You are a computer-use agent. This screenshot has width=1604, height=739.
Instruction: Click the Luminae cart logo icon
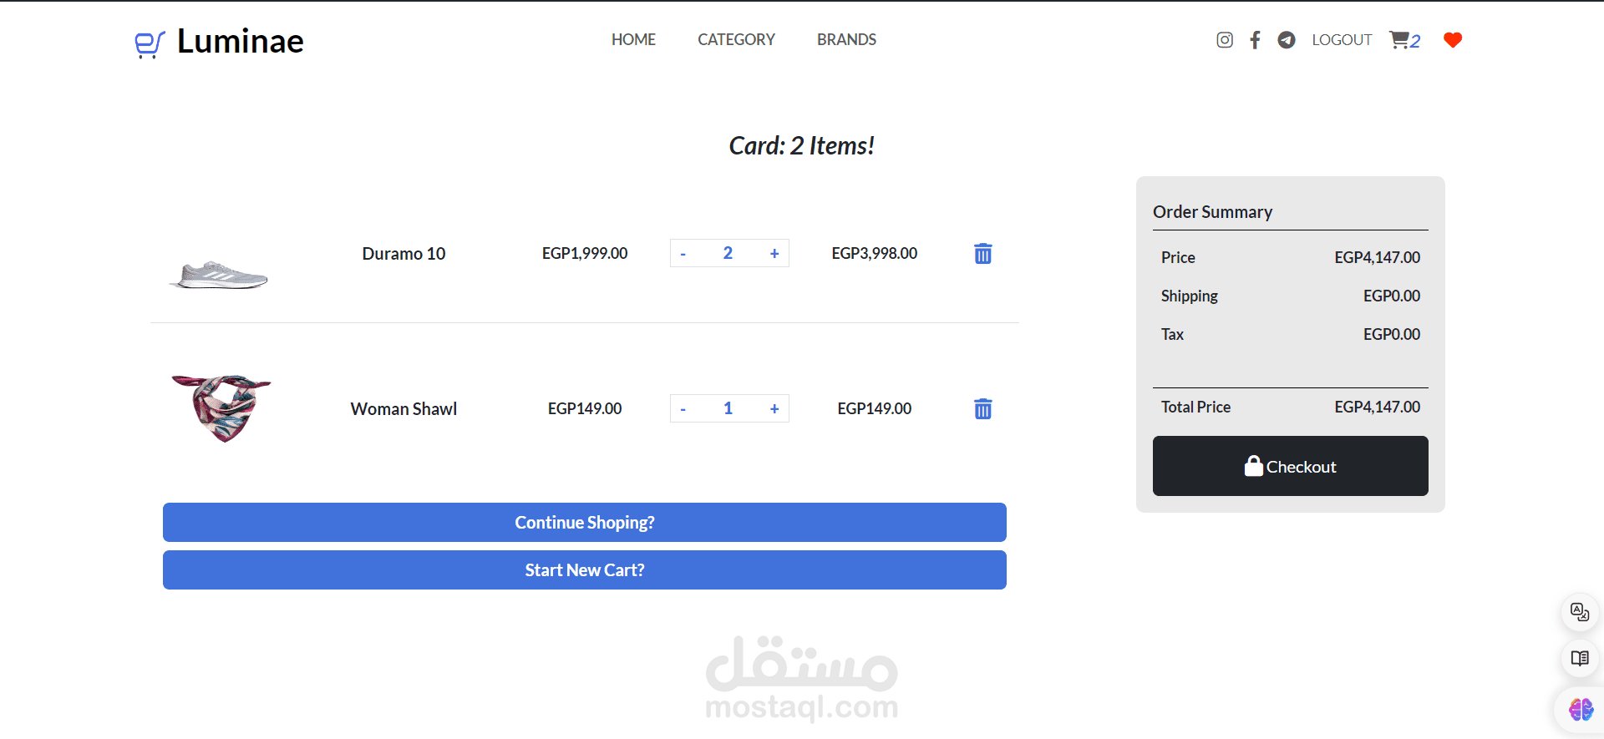pyautogui.click(x=150, y=43)
